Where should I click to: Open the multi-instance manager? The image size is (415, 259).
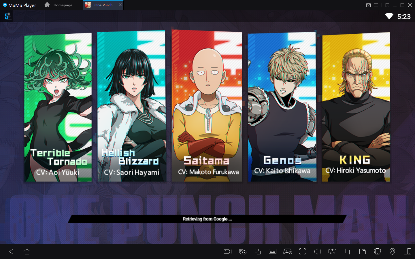(x=257, y=252)
